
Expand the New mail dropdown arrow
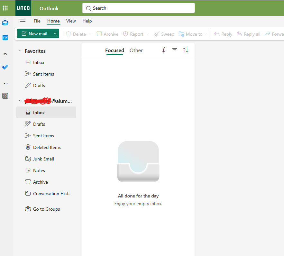coord(55,34)
